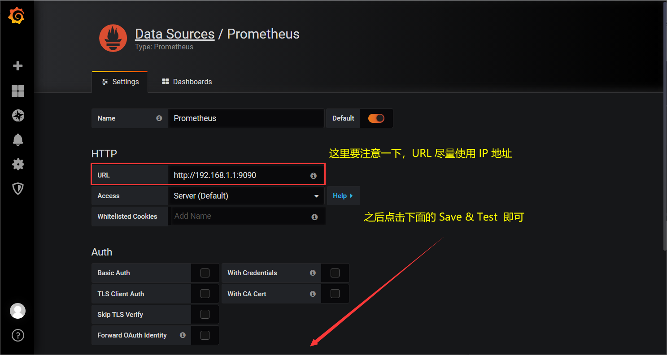
Task: Open the Configuration gear icon
Action: tap(18, 164)
